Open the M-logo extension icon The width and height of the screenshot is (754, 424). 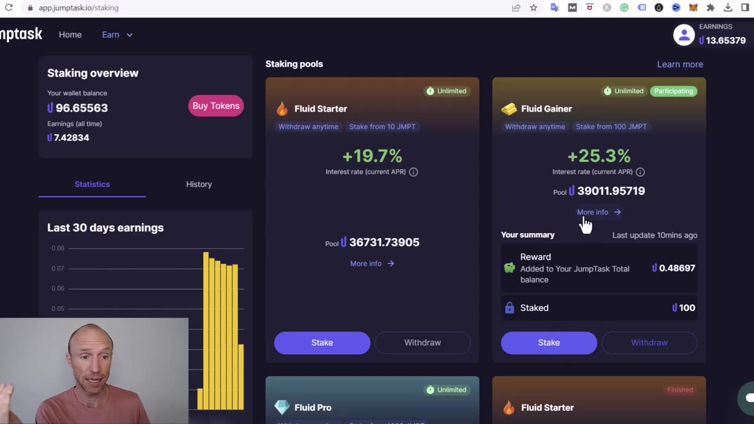(572, 8)
